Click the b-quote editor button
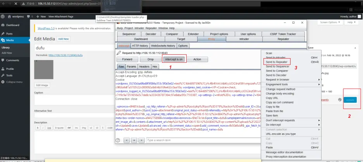The width and height of the screenshot is (363, 162). [59, 128]
